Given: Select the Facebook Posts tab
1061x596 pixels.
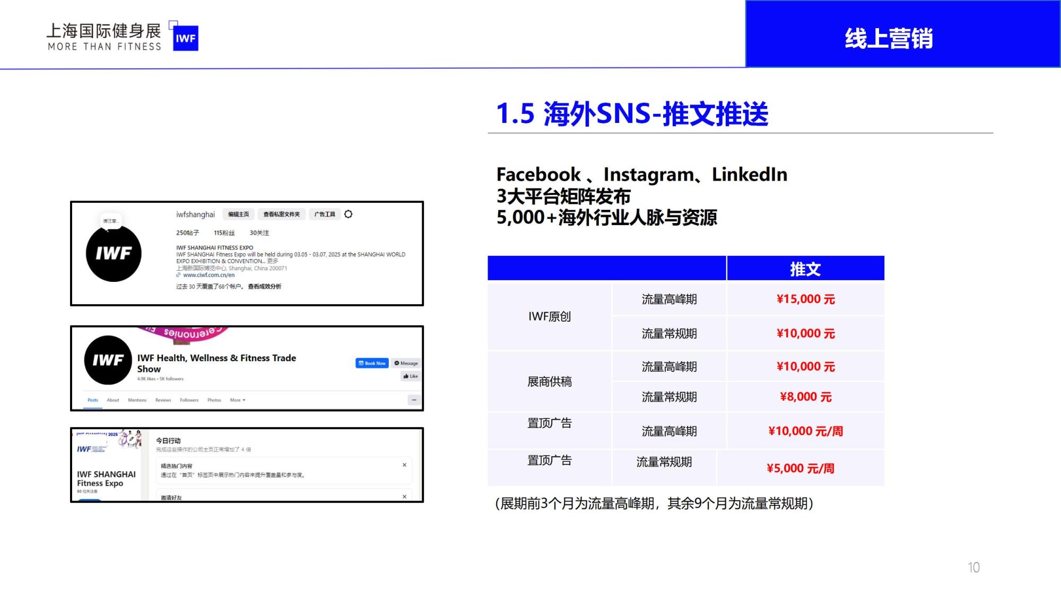Looking at the screenshot, I should 93,400.
